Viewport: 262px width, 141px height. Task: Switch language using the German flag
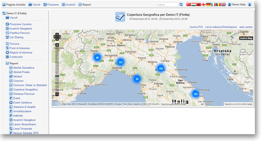coord(208,5)
